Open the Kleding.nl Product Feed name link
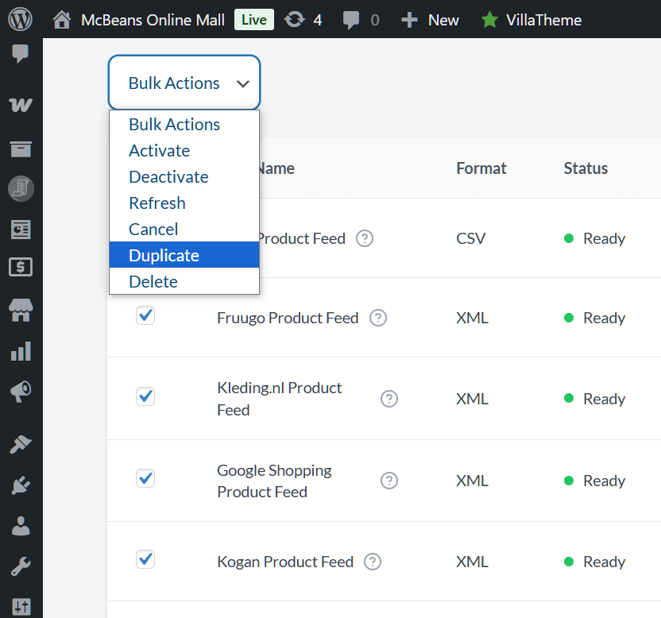The image size is (661, 618). (x=280, y=399)
